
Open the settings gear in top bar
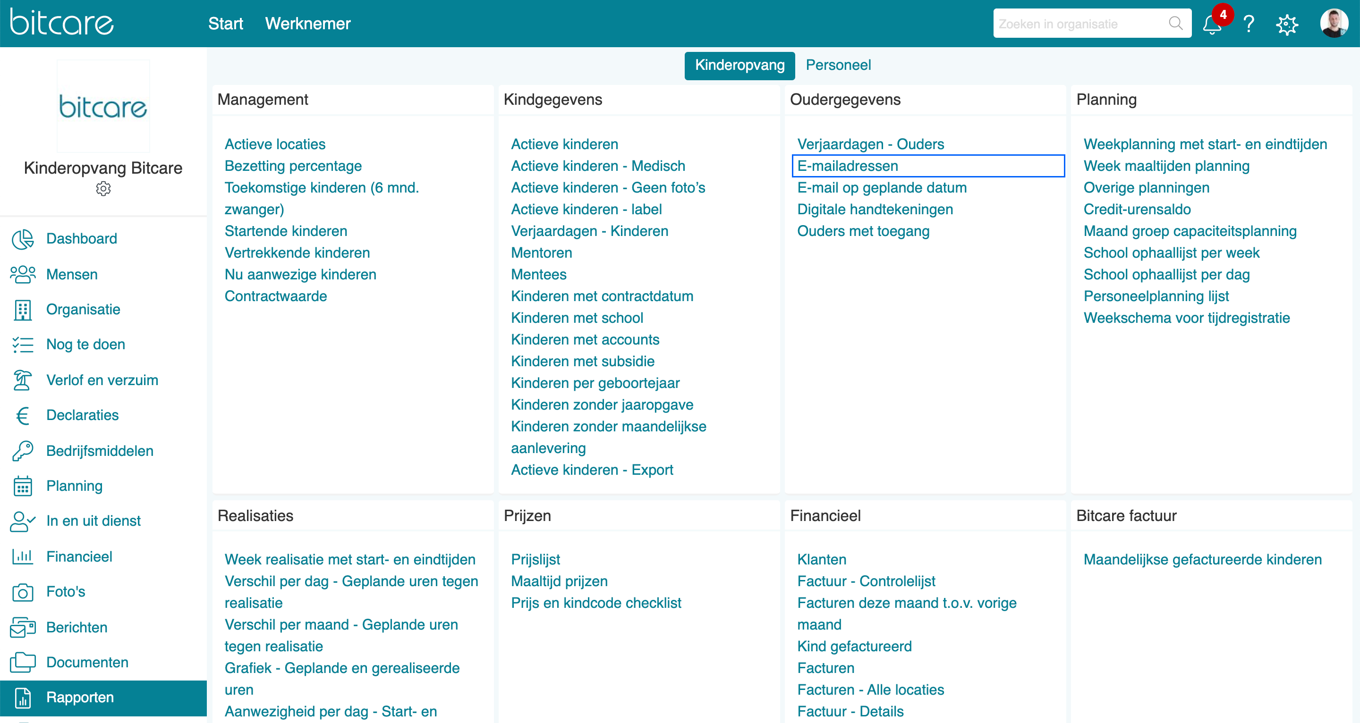tap(1287, 24)
